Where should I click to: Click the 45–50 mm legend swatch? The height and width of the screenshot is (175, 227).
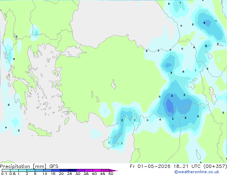(x=105, y=170)
